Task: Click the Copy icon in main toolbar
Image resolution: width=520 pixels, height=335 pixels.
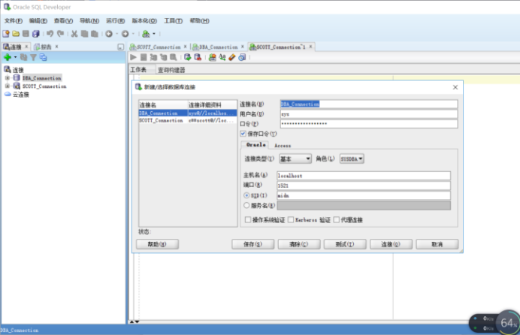Action: (85, 34)
